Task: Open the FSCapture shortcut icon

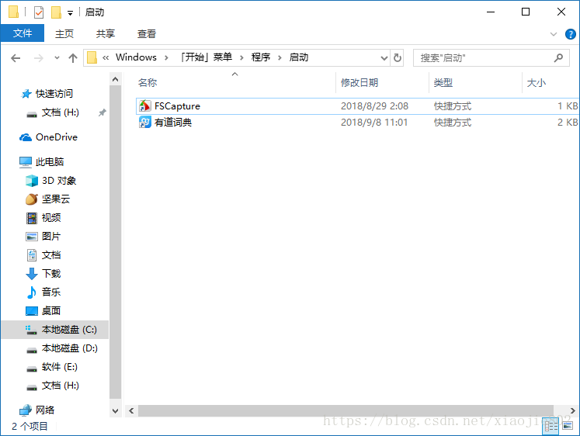Action: (145, 106)
